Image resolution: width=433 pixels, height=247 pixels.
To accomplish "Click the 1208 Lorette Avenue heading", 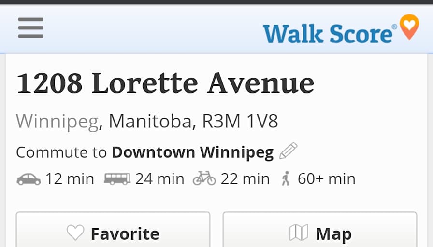I will tap(165, 83).
